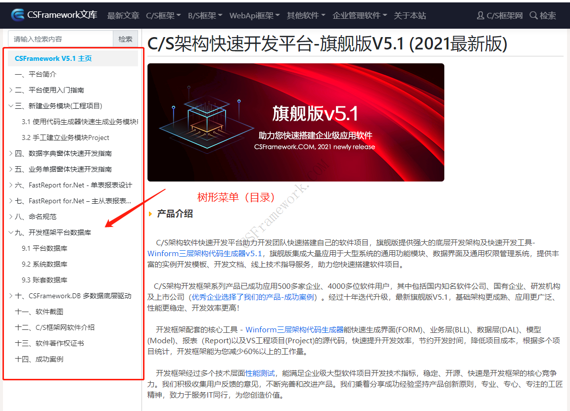
Task: Click the magnifier search icon in navbar
Action: tap(533, 15)
